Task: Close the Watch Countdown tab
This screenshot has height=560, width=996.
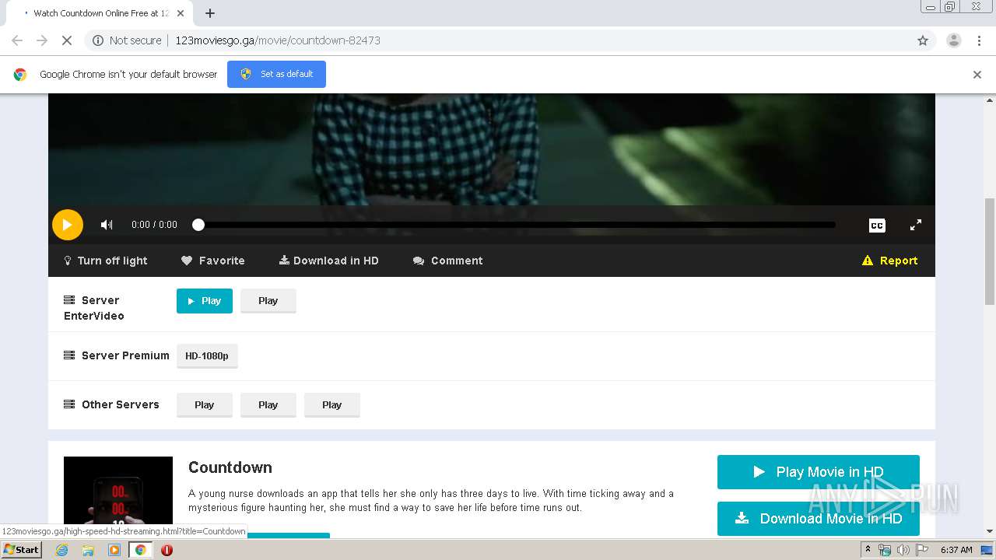Action: point(181,13)
